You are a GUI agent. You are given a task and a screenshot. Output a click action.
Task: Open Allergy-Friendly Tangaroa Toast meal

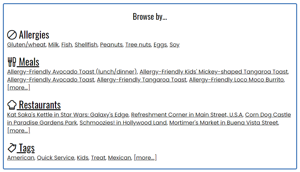(x=142, y=80)
